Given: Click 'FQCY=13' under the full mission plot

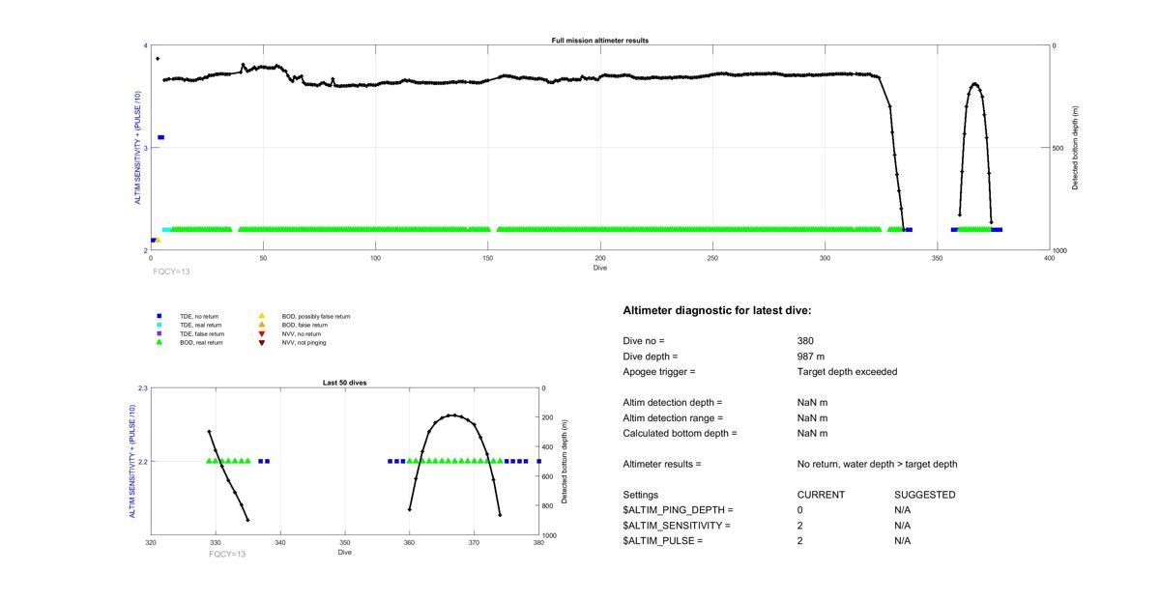Looking at the screenshot, I should [x=172, y=272].
